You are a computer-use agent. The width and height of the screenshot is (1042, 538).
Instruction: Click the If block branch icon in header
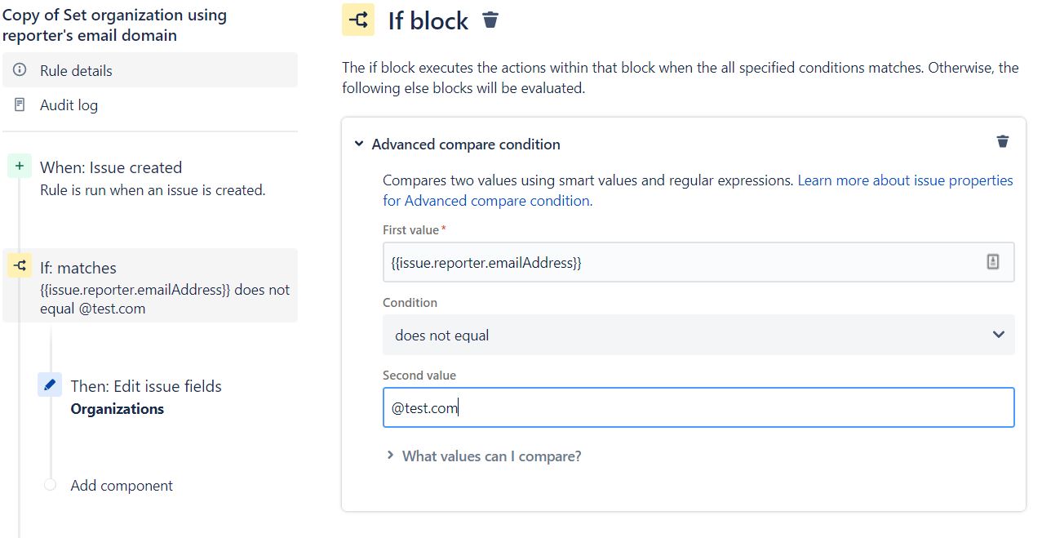click(358, 20)
